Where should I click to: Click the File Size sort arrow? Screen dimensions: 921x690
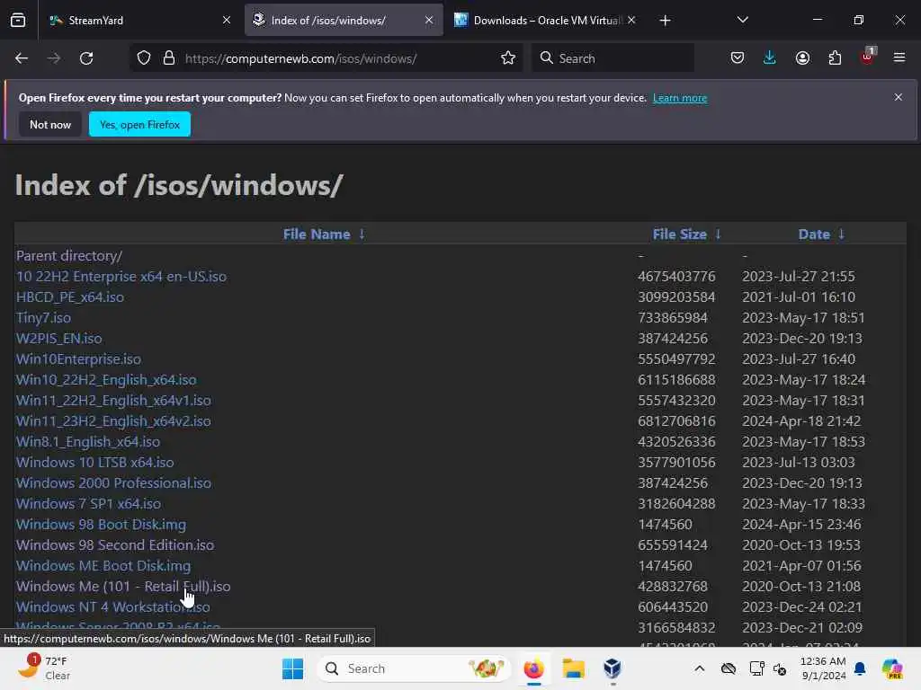point(718,234)
